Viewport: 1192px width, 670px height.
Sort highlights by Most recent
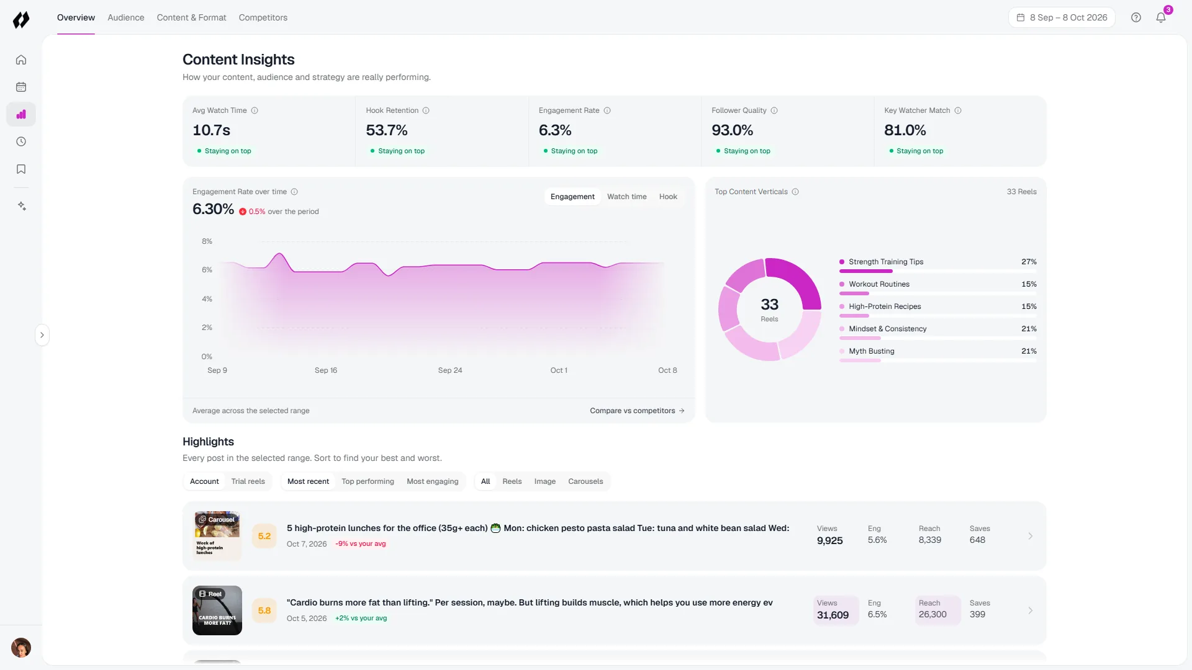[x=308, y=481]
